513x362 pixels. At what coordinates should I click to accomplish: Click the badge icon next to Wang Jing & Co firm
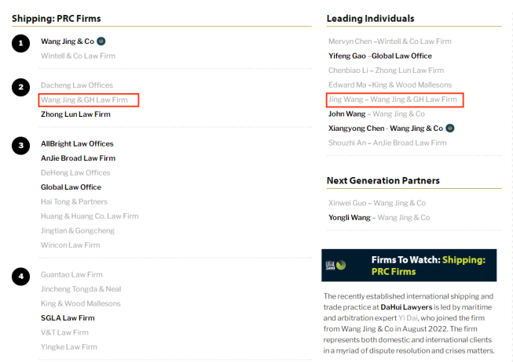(101, 42)
